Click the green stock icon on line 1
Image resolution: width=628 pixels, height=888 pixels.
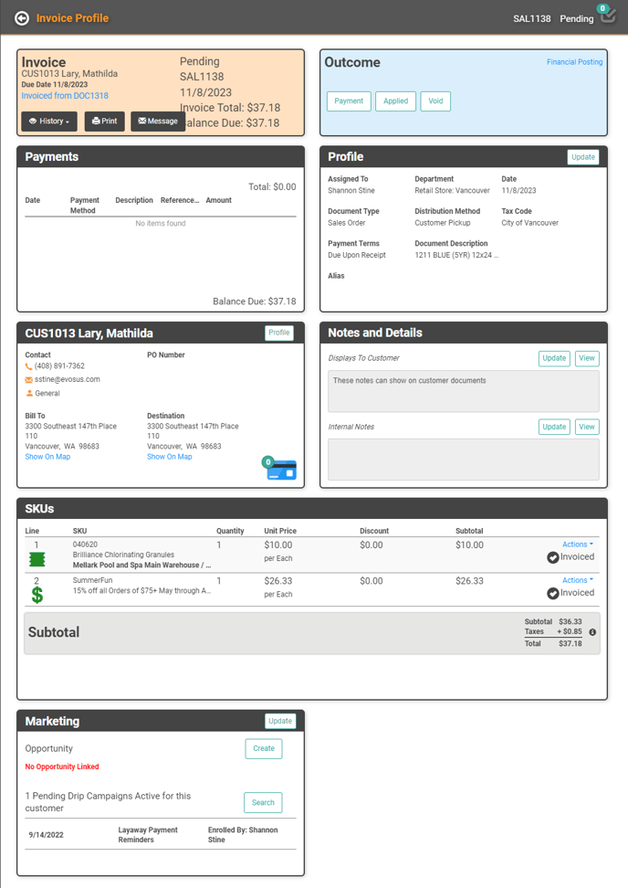tap(37, 559)
